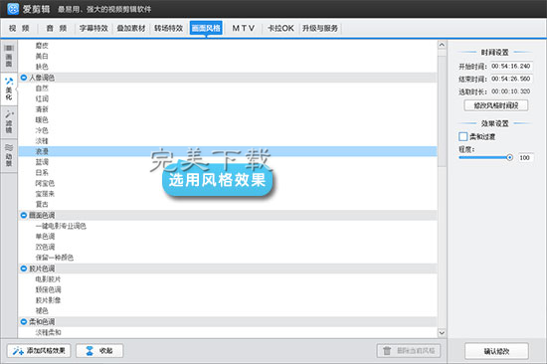The height and width of the screenshot is (364, 547).
Task: Click the 开始时间 field 00:54:16.240
Action: click(x=511, y=66)
